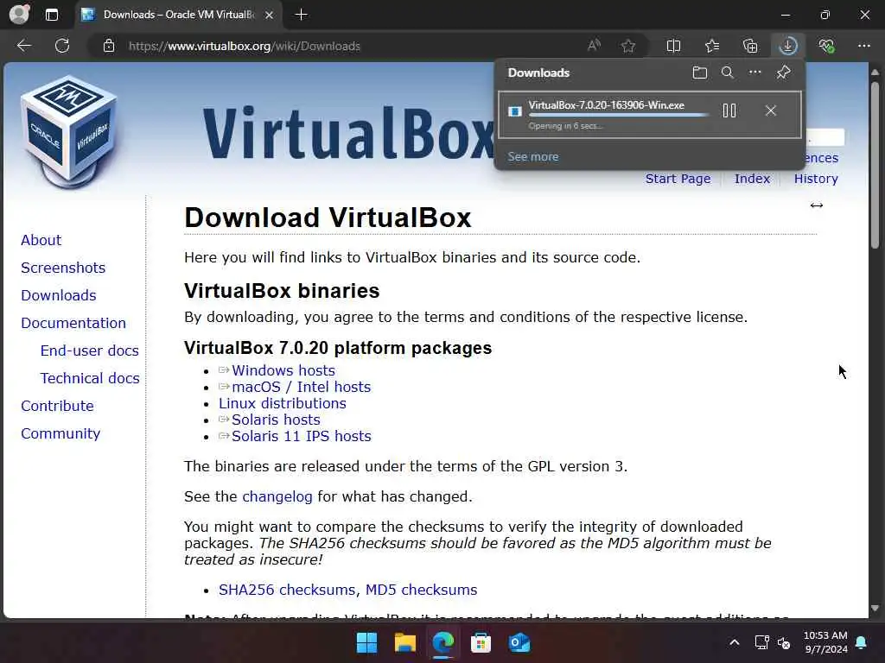
Task: Click the page vertical scrollbar thumb
Action: pos(875,165)
